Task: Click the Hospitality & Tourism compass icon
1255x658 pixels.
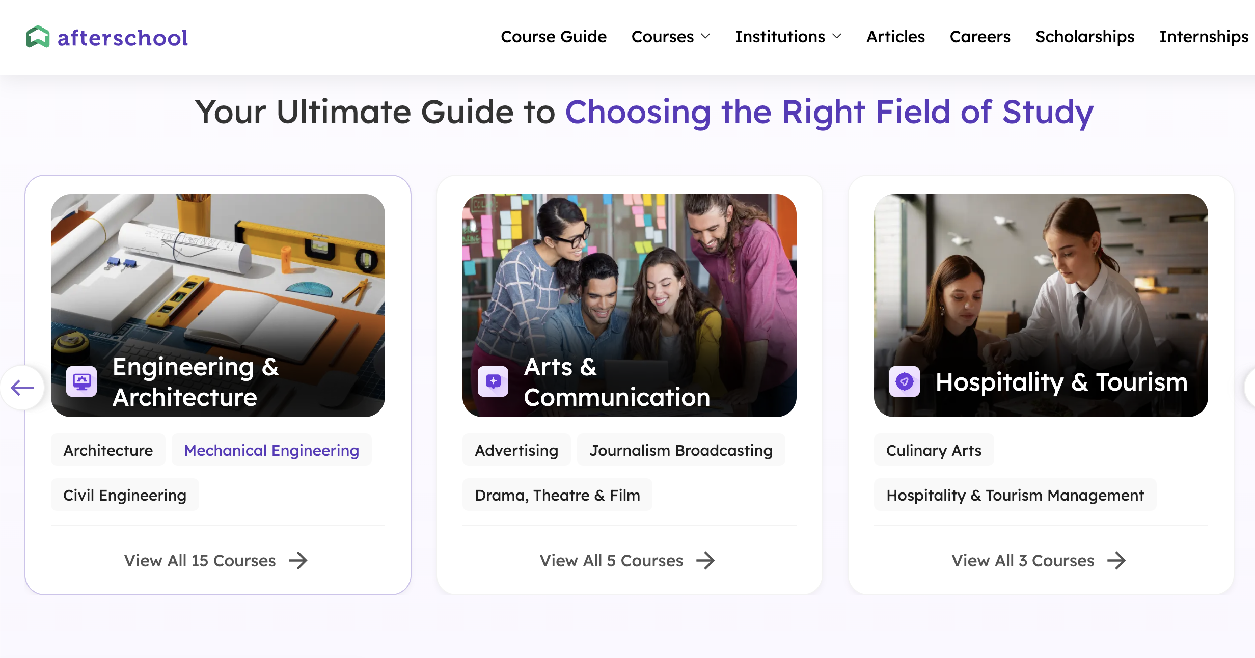Action: [905, 381]
